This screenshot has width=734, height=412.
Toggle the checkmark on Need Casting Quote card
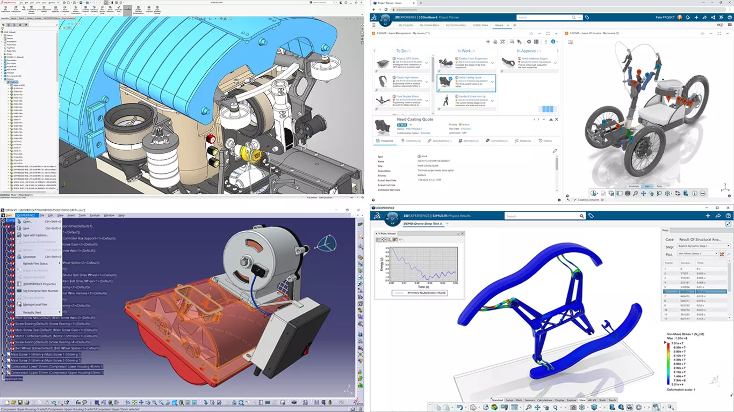coord(450,78)
